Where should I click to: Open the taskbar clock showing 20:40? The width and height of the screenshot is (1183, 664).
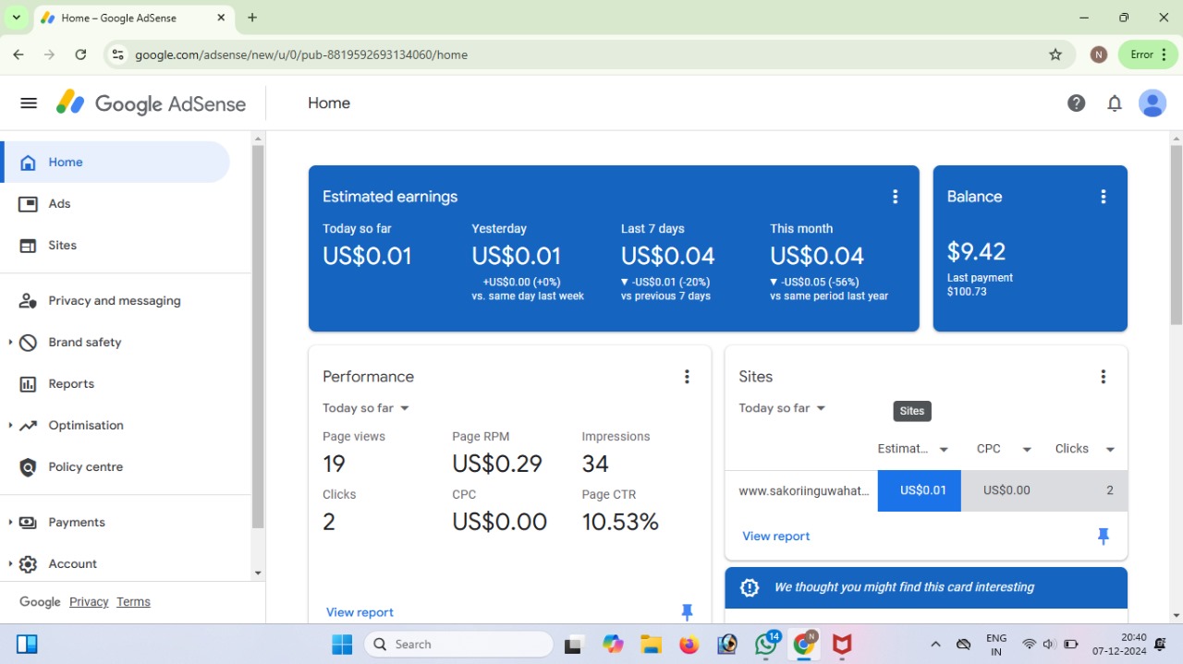1119,644
